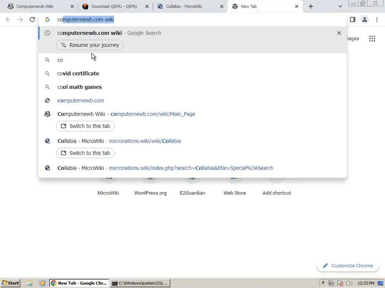Open the Chrome three-dot menu
The image size is (385, 288).
pyautogui.click(x=377, y=19)
